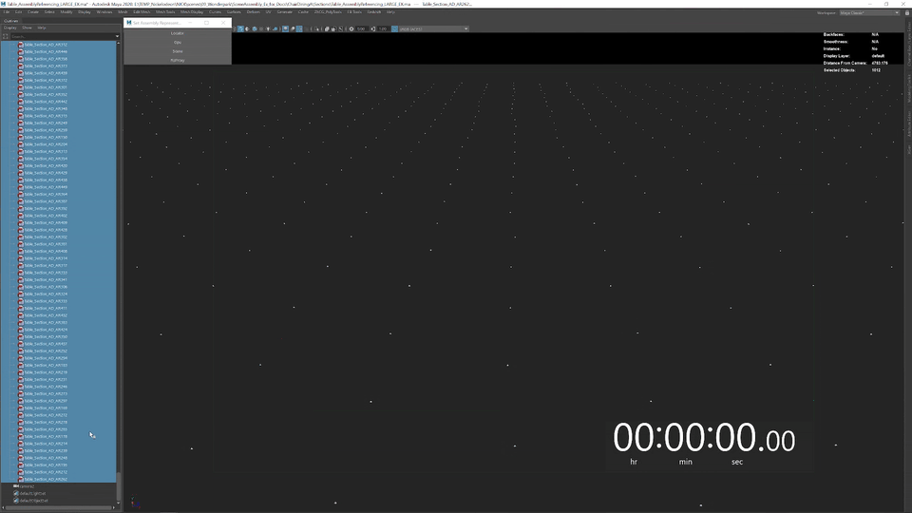Click the defaultLightSet set icon

click(x=16, y=493)
